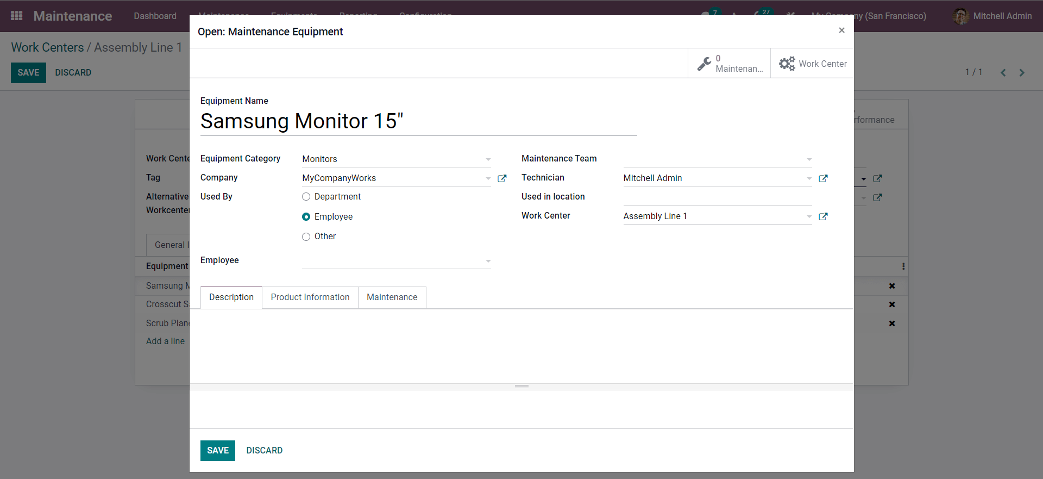Switch to the Product Information tab

310,297
